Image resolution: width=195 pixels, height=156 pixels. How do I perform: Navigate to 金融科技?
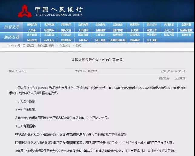tap(186, 25)
